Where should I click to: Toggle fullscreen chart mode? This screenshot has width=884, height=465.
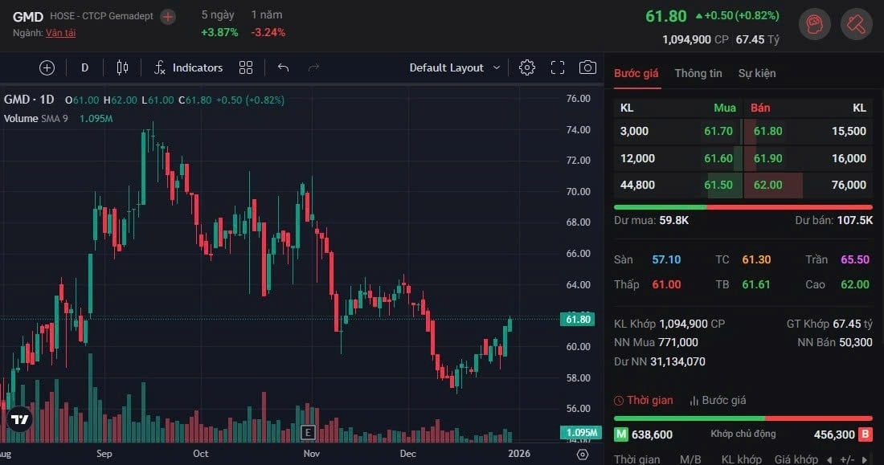[558, 67]
